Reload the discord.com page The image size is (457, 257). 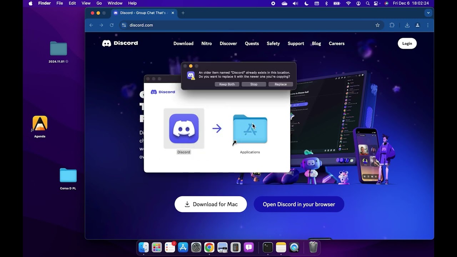(x=112, y=25)
